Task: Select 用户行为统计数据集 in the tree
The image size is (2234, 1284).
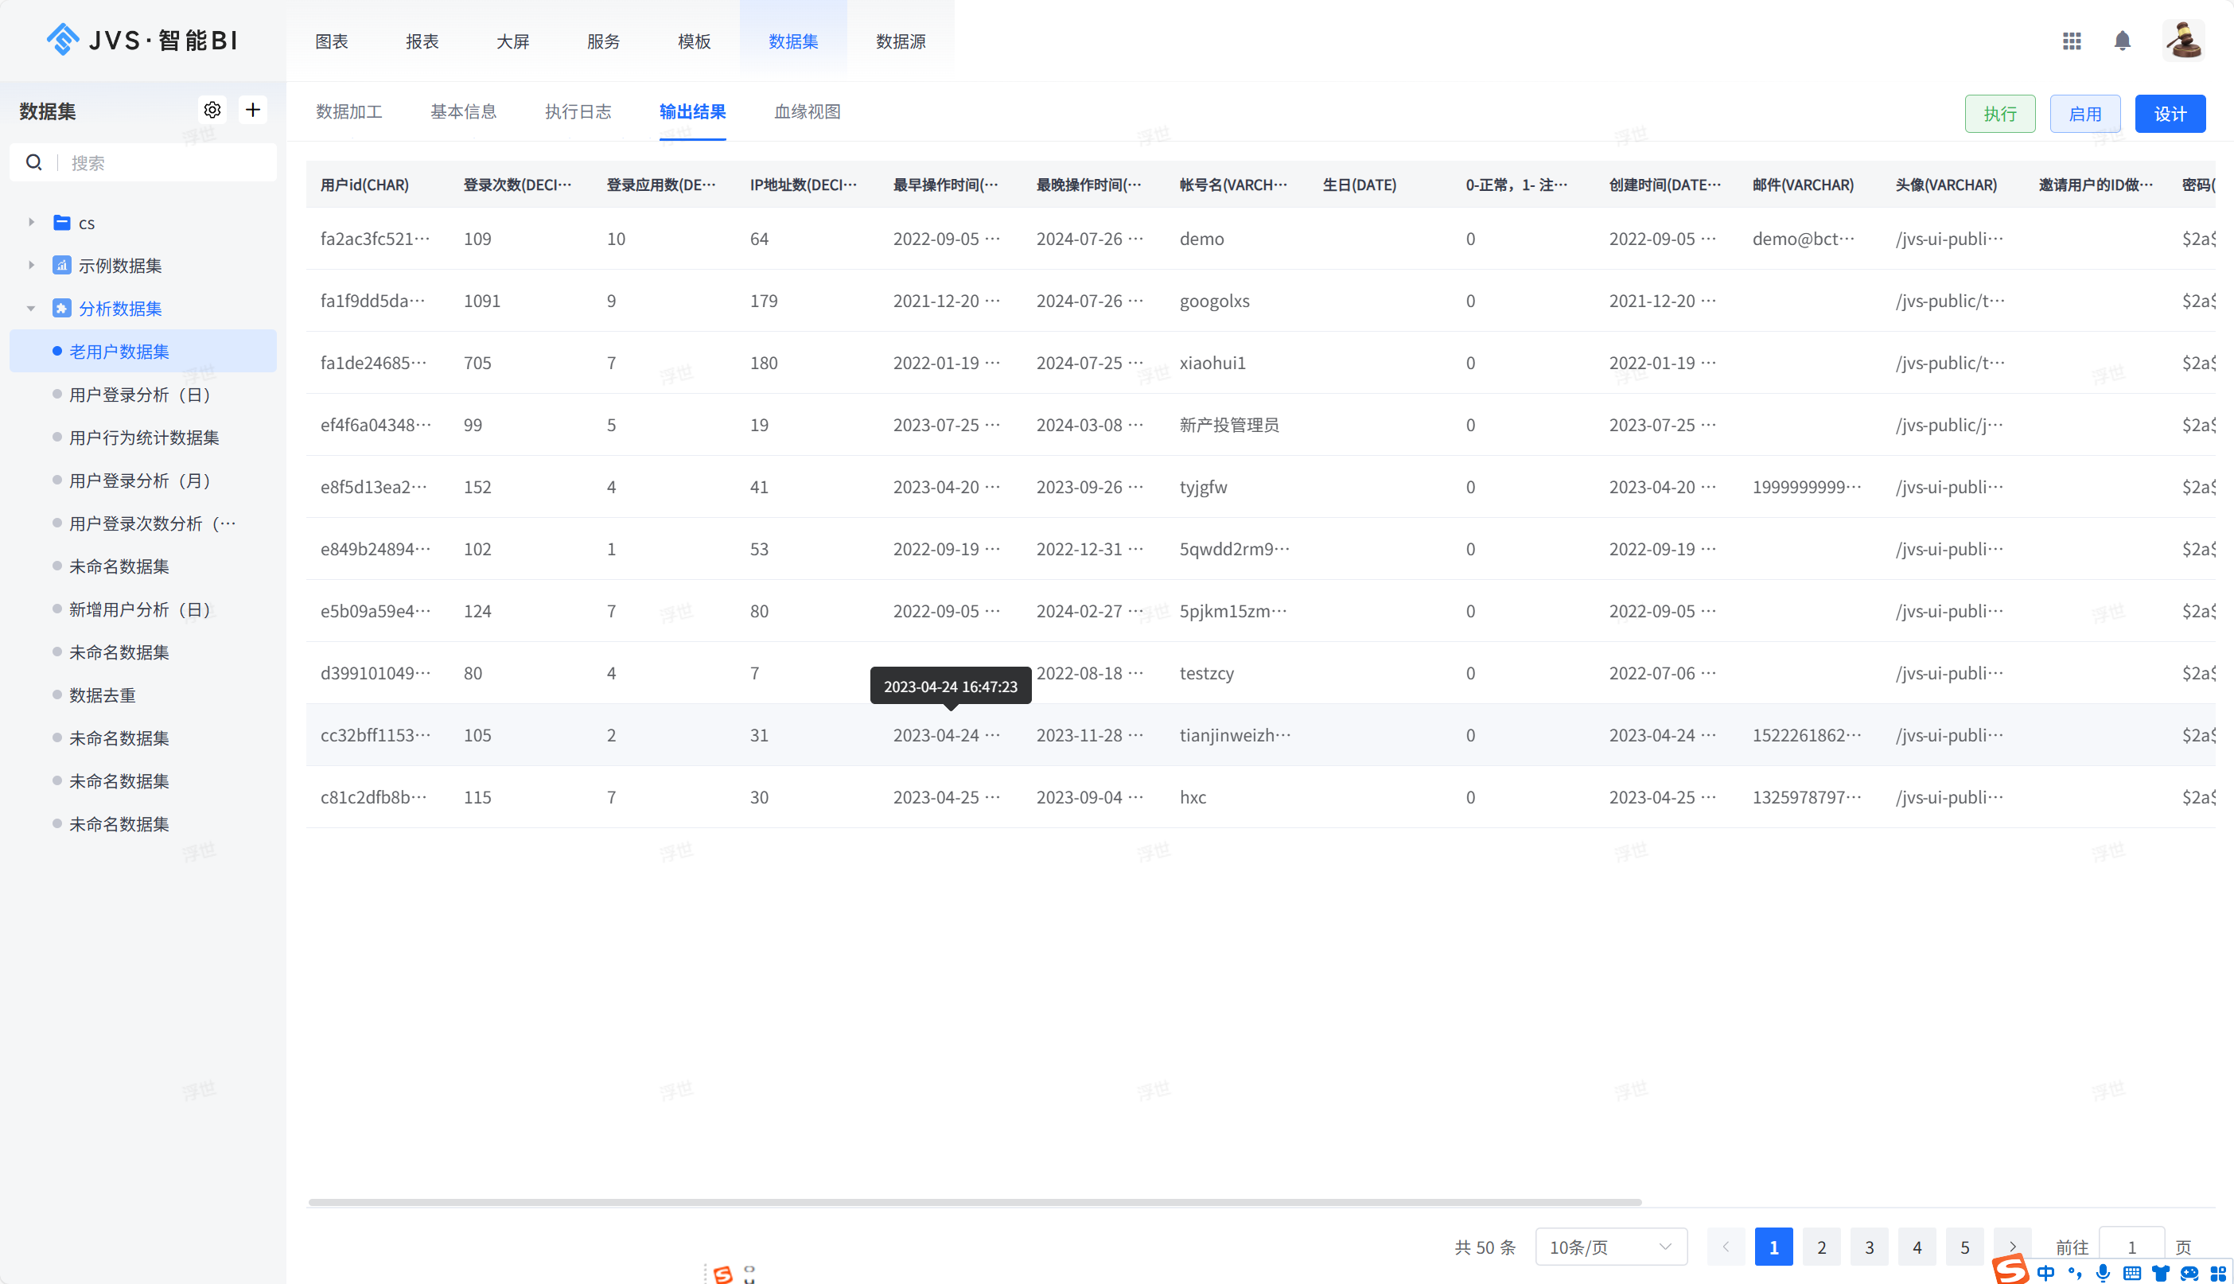Action: tap(144, 438)
